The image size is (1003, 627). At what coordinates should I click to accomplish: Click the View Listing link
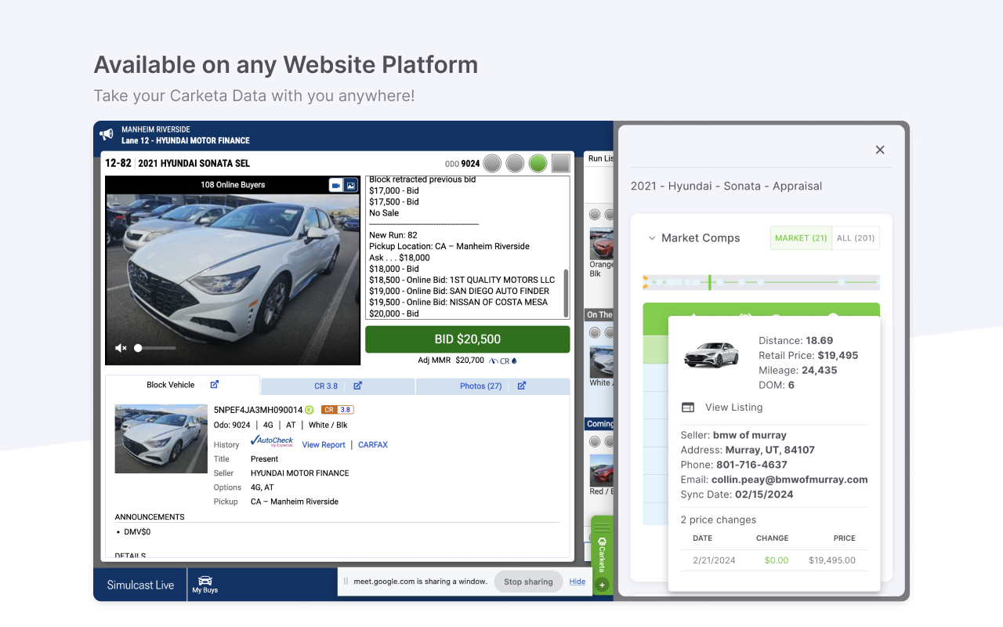pos(733,408)
